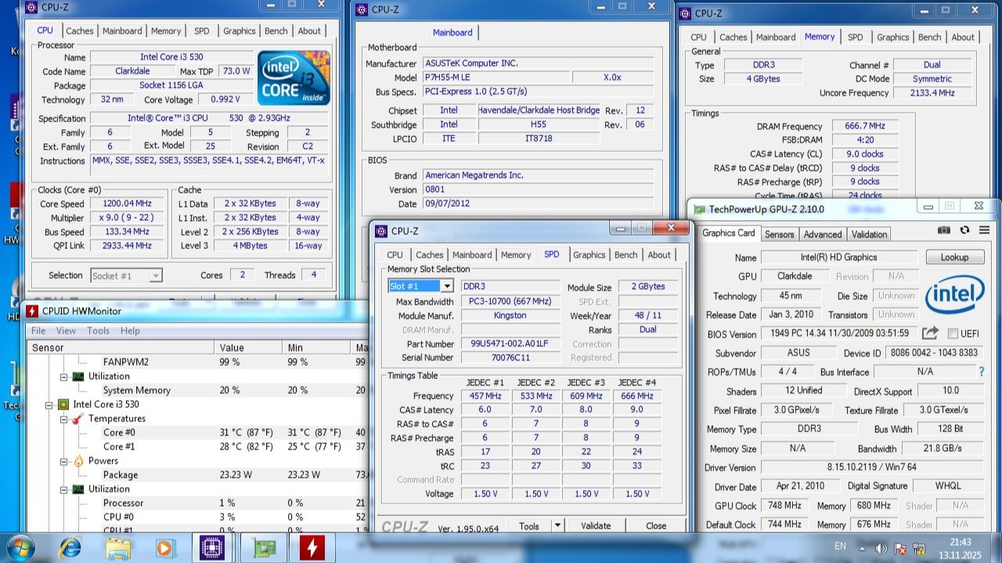
Task: Open Bench tab in CPU-Z memory timings window
Action: point(930,38)
